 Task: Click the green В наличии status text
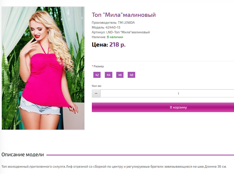point(115,37)
